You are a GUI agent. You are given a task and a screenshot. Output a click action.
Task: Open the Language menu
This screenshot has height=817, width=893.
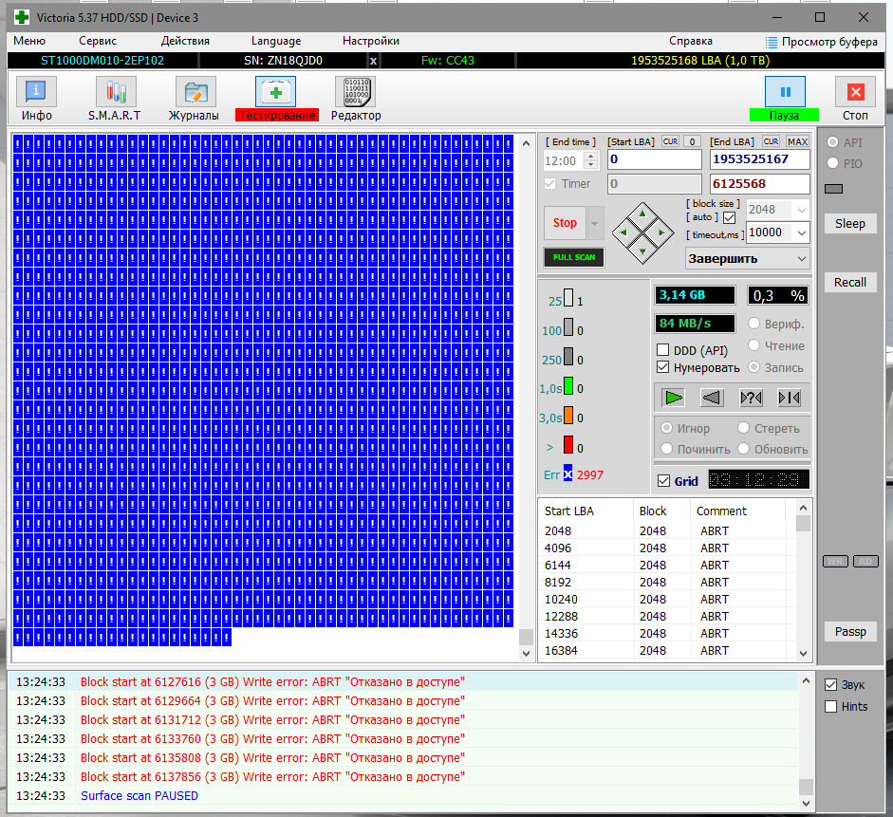click(276, 41)
